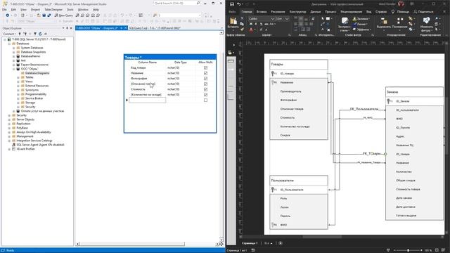Expand the Tables folder under ООО Обувь

pyautogui.click(x=18, y=77)
